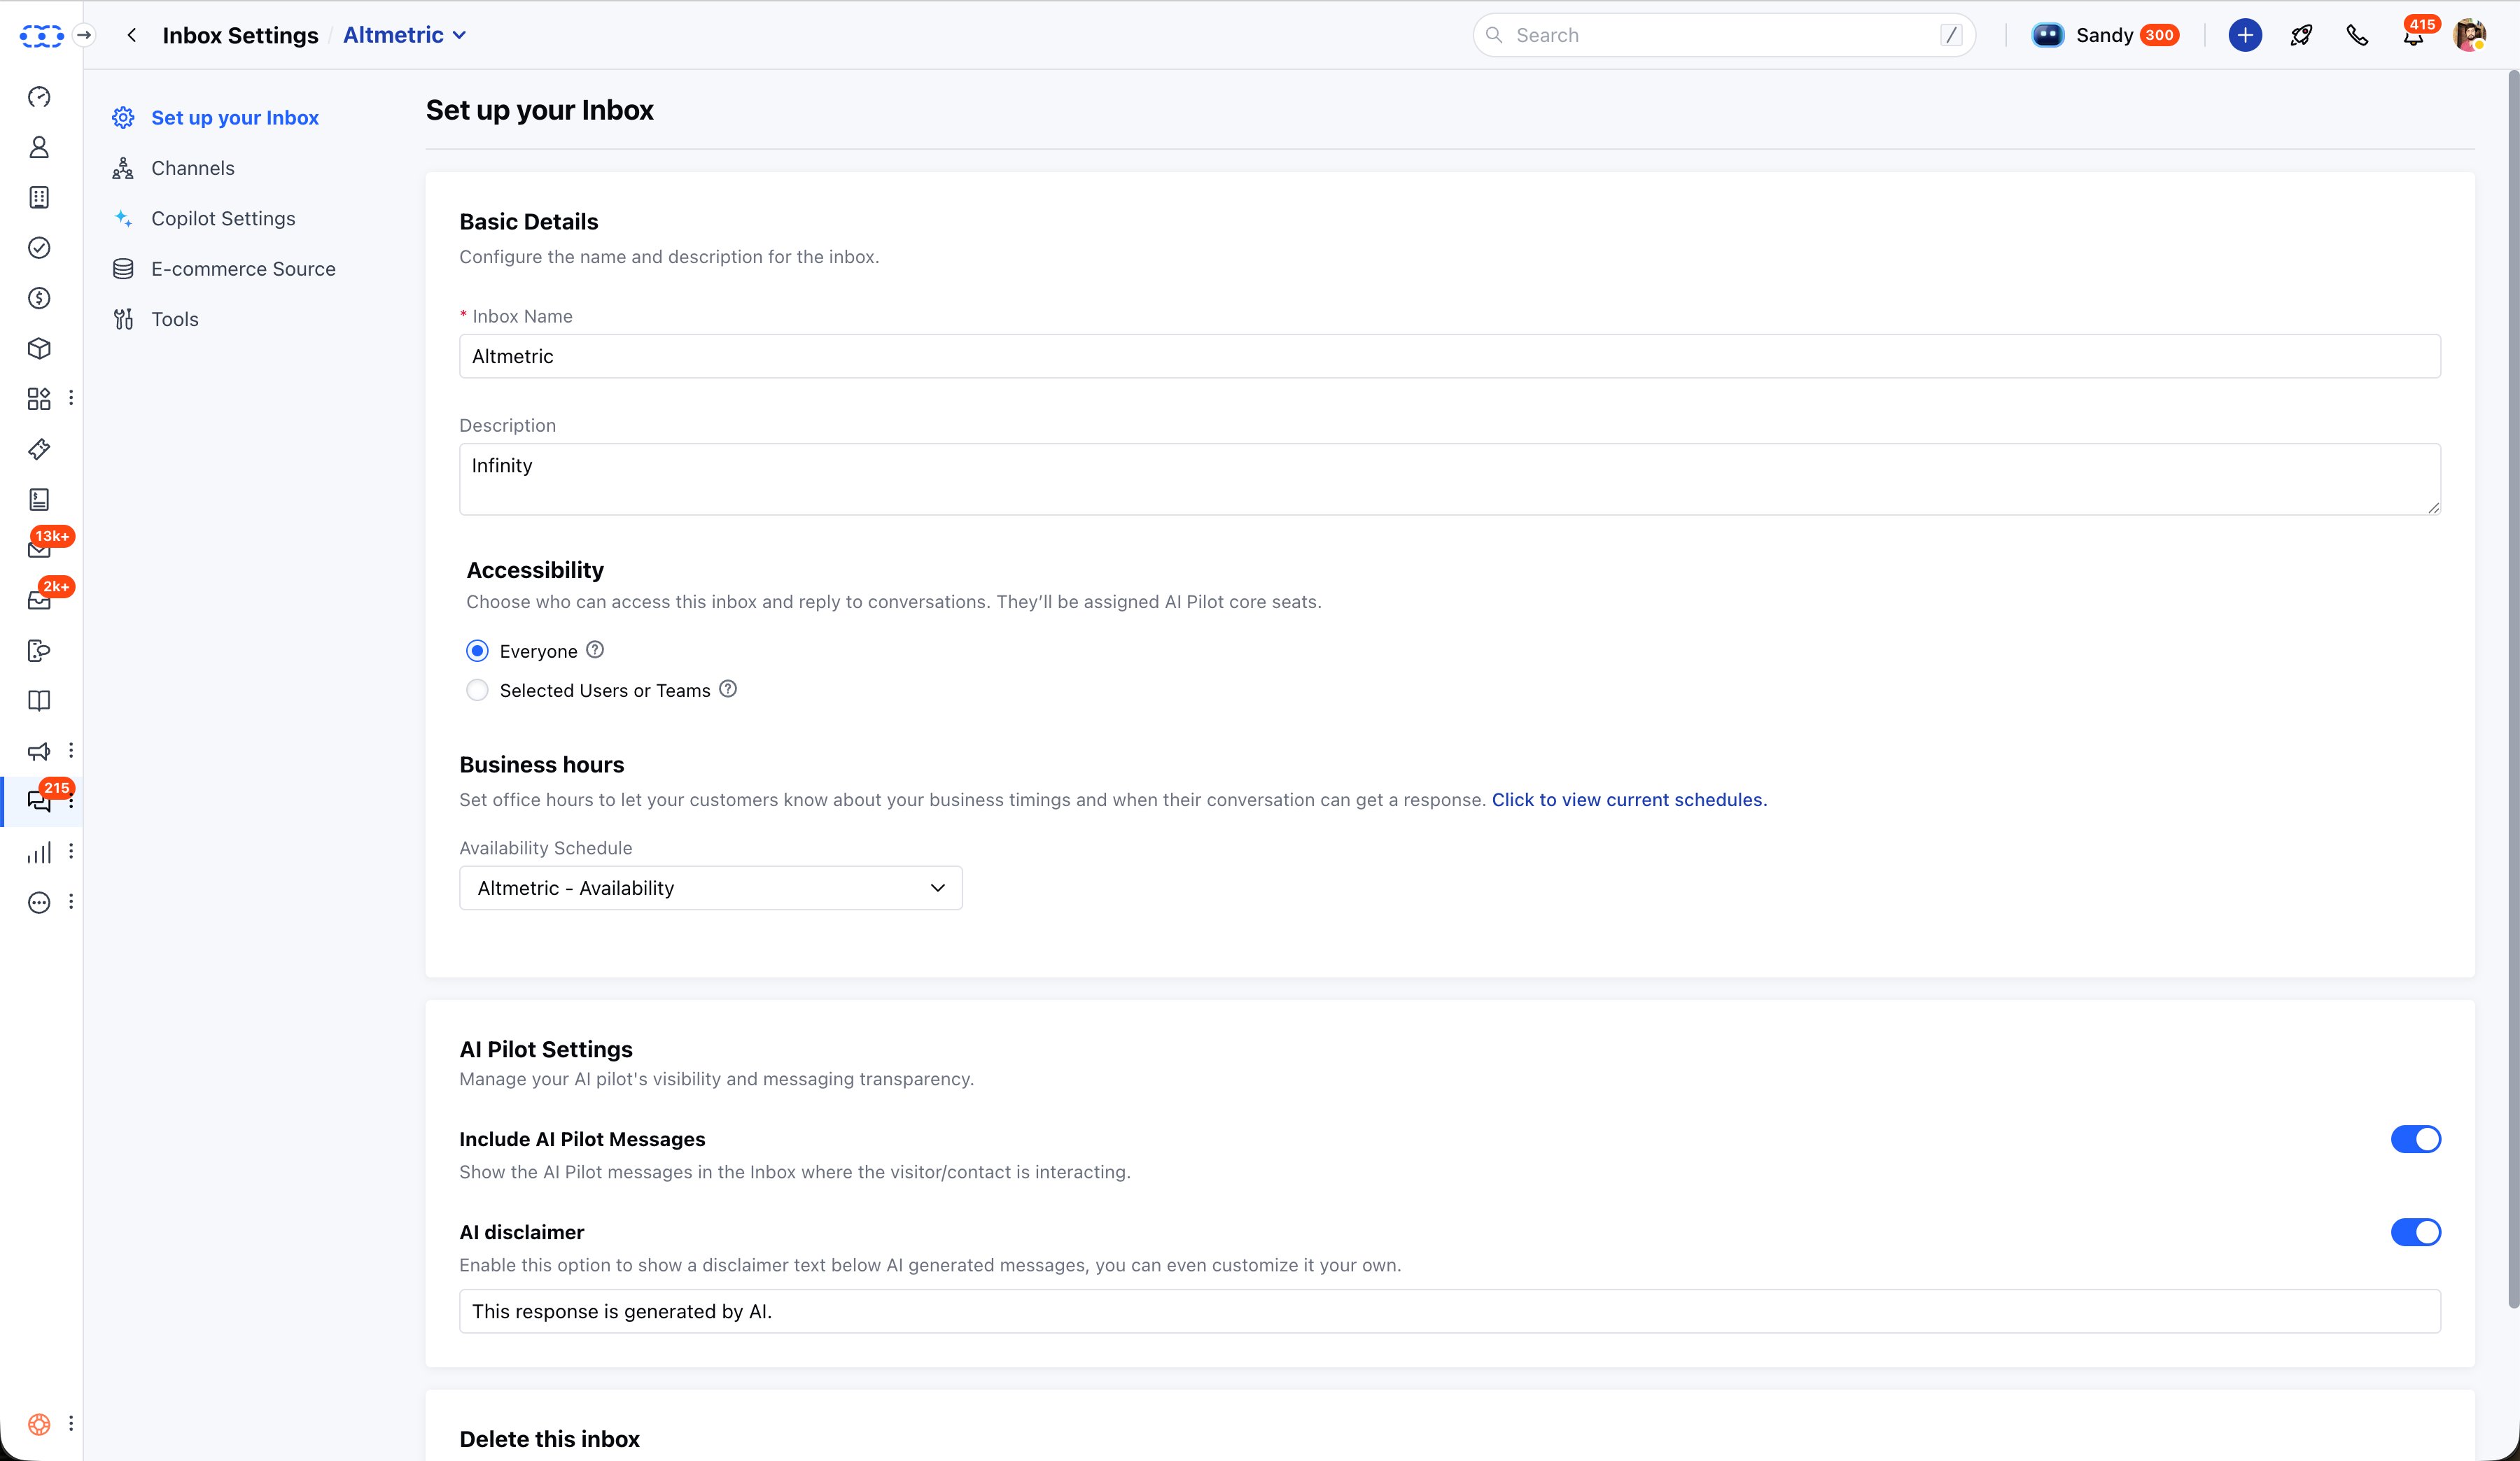Image resolution: width=2520 pixels, height=1461 pixels.
Task: Click the app logo in top-left corner
Action: (x=41, y=36)
